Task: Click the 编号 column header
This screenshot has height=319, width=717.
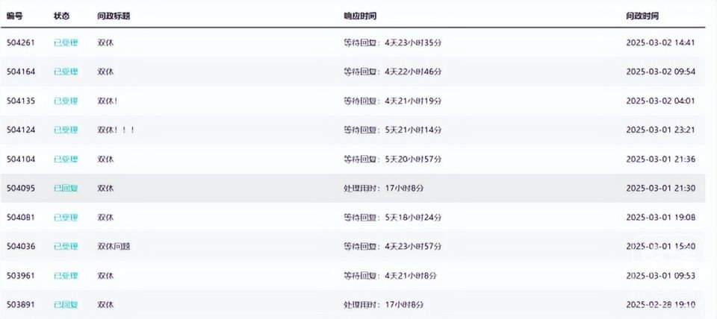Action: [x=14, y=16]
